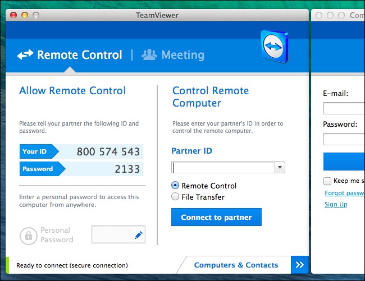This screenshot has height=281, width=365.
Task: Toggle the Keep me signed in checkbox
Action: point(327,181)
